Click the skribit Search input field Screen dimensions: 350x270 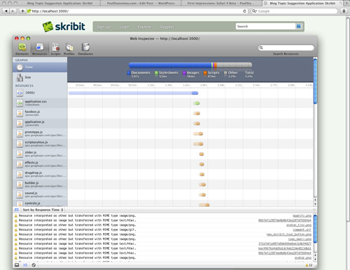coord(265,27)
